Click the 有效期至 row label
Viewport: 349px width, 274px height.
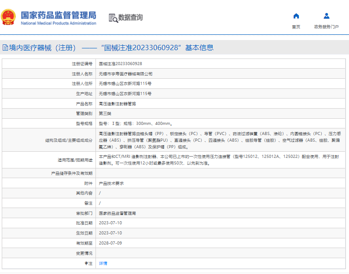[84, 243]
